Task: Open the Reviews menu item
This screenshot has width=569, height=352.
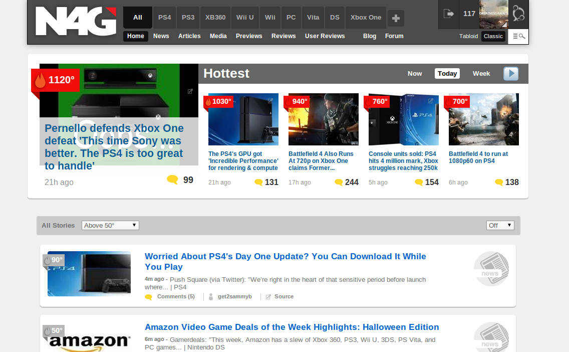Action: [283, 36]
